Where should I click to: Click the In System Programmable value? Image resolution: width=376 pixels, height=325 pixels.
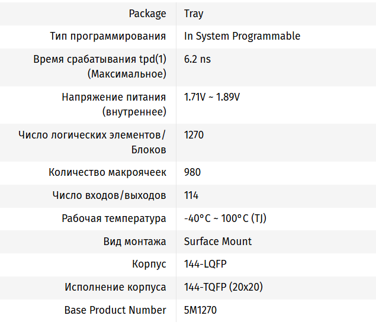tap(242, 36)
